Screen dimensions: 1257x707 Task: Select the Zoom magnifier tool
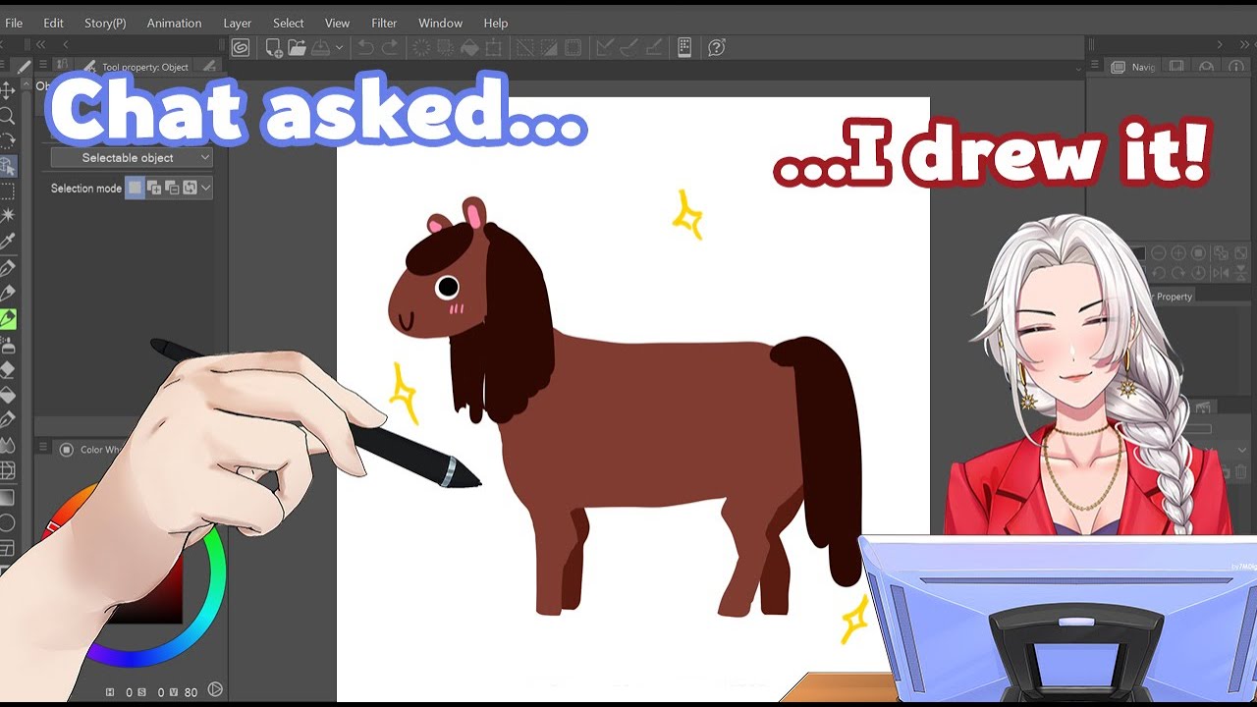pos(7,116)
